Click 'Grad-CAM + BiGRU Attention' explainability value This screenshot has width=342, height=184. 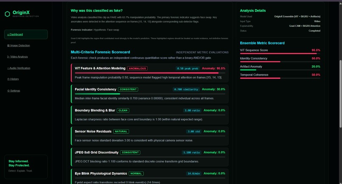coord(305,26)
